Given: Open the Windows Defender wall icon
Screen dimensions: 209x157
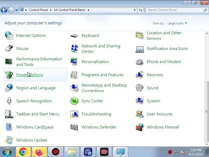Looking at the screenshot, I should click(x=74, y=127).
